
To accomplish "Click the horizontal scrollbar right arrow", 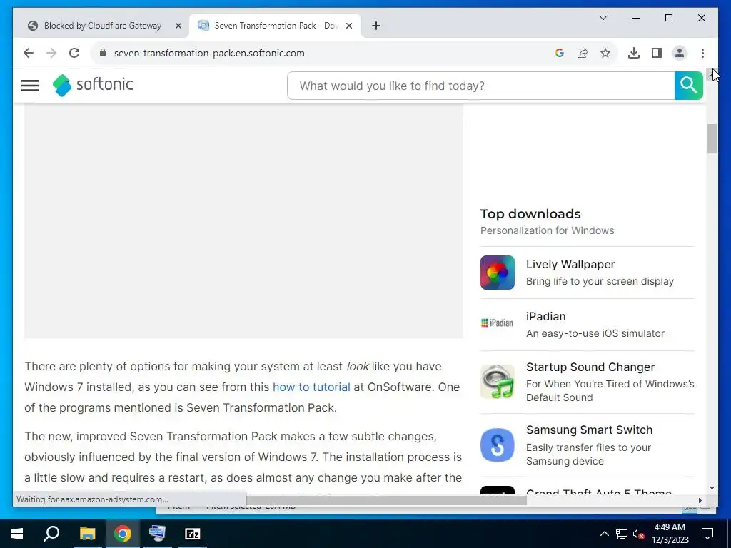I will 700,500.
